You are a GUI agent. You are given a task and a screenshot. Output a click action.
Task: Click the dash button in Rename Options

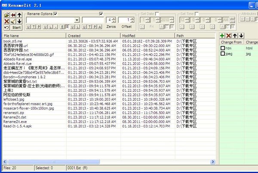pyautogui.click(x=56, y=27)
